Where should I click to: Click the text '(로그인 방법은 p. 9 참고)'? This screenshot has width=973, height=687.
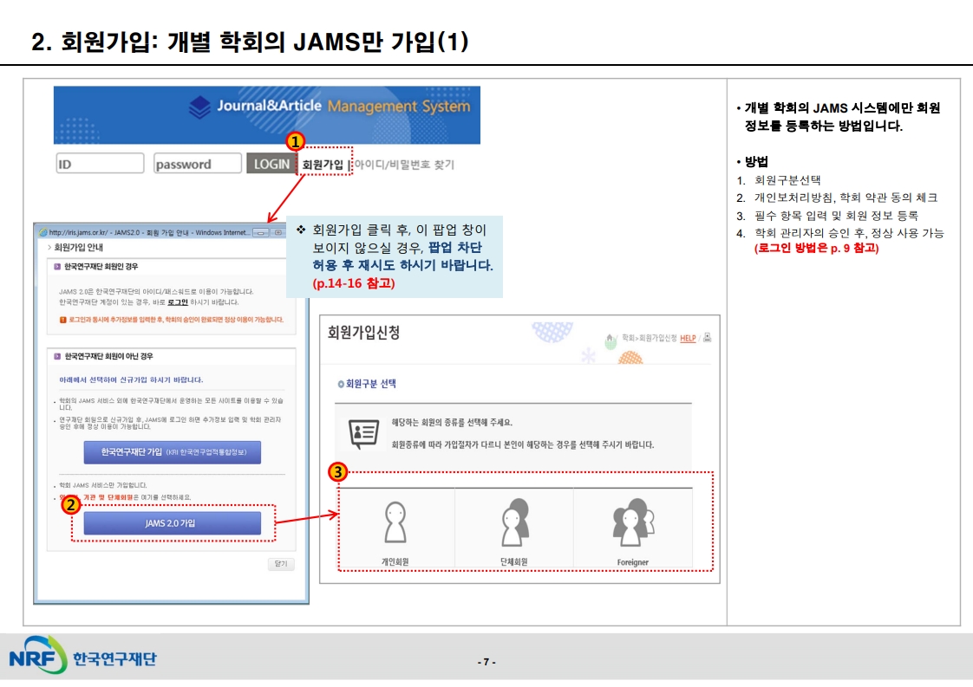816,248
